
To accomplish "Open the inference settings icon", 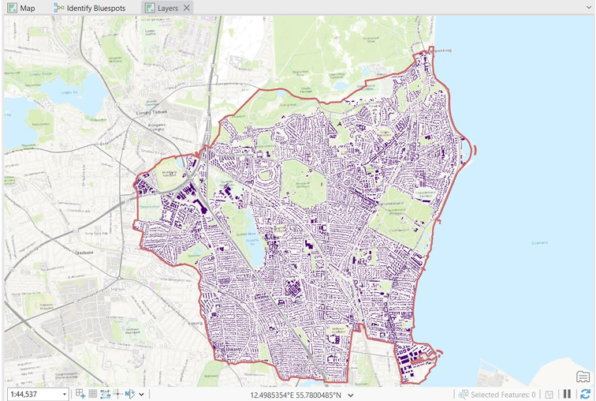I will 117,394.
